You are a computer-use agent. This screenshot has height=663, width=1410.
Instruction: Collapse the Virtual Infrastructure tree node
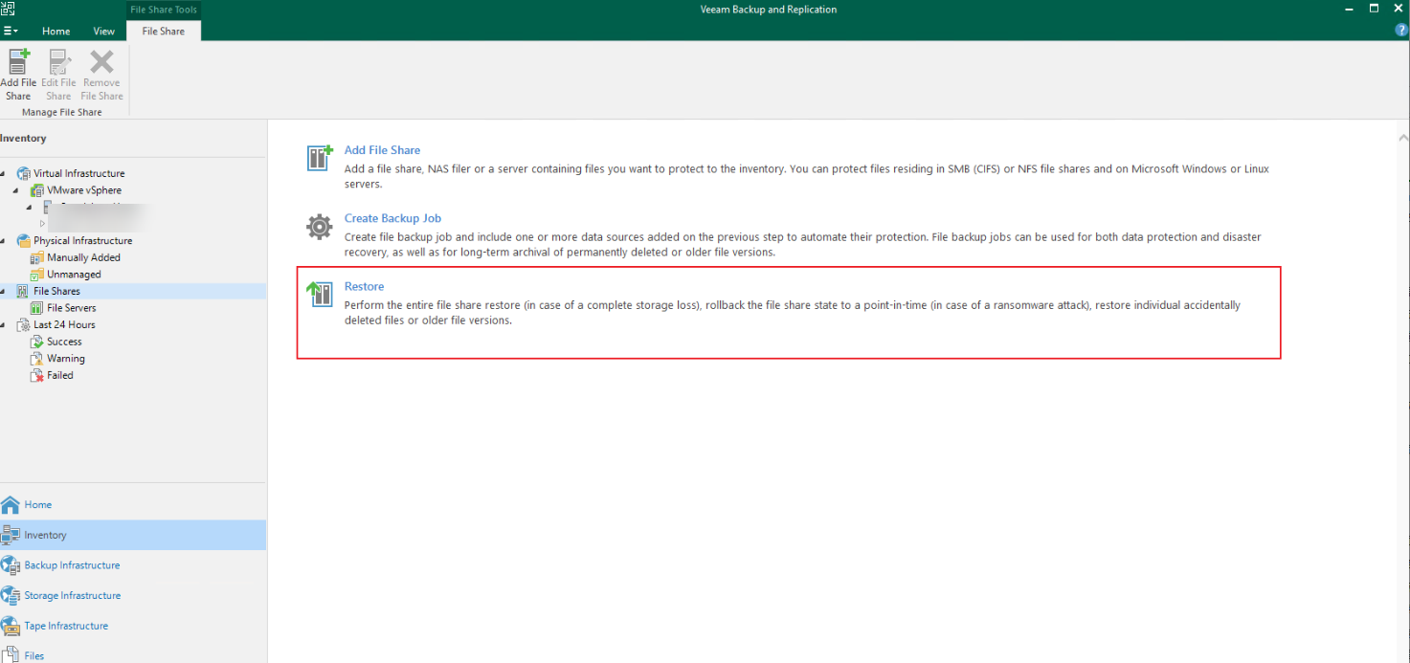click(x=4, y=174)
